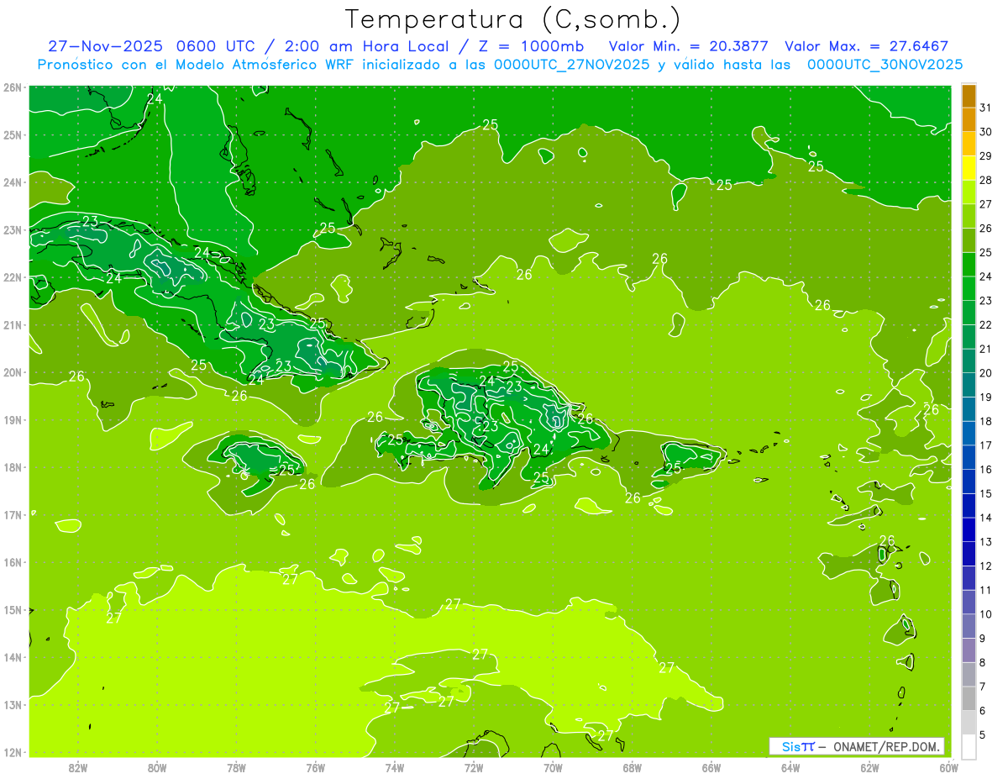Click the '0000UTC_27NOV2025' initialization time
Screen dimensions: 1008x779
572,65
